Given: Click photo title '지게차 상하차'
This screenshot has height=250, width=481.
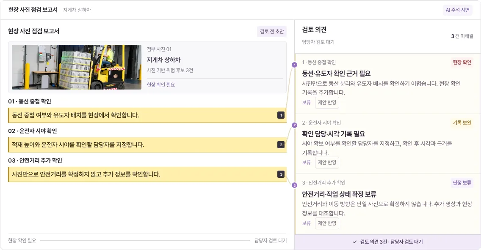Looking at the screenshot, I should click(x=163, y=60).
